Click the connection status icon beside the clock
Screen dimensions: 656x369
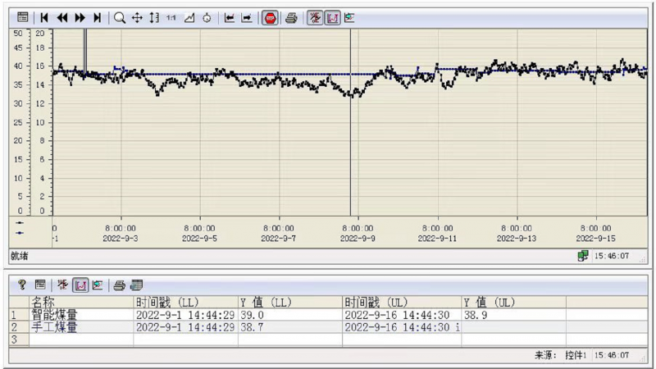coord(582,256)
